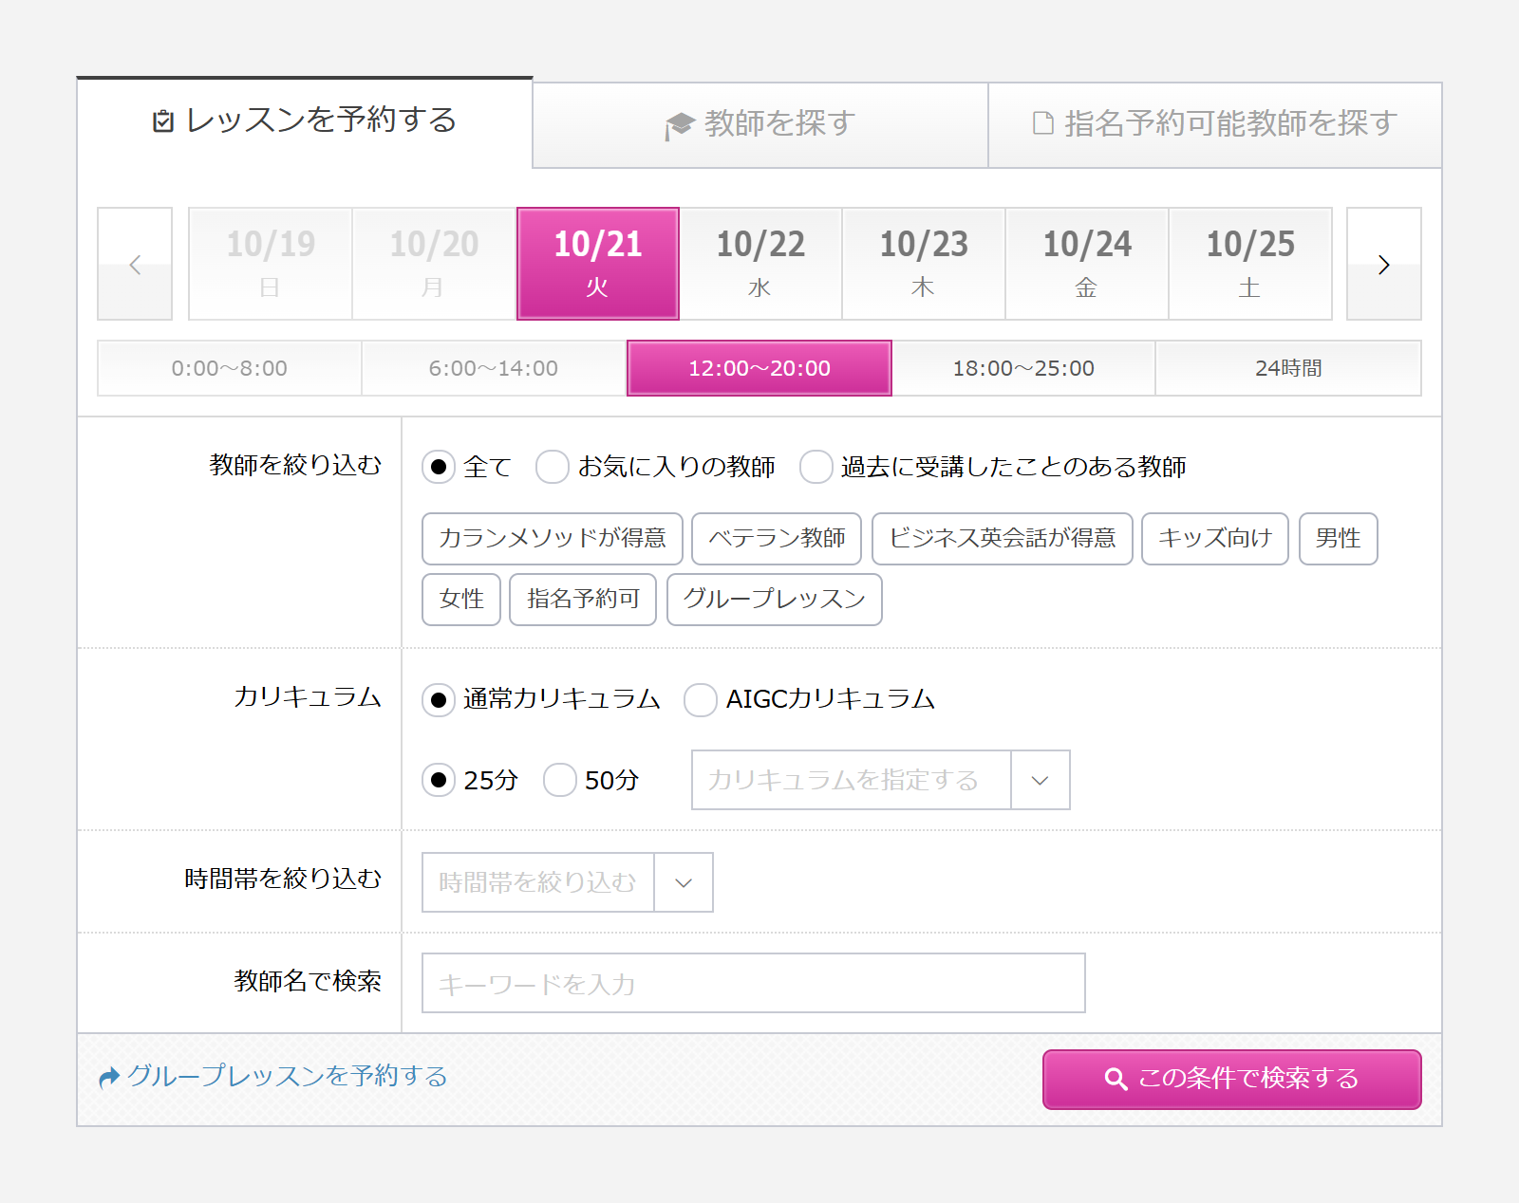Toggle the カランメソッドが得意 filter tag
The image size is (1519, 1203).
(x=553, y=539)
